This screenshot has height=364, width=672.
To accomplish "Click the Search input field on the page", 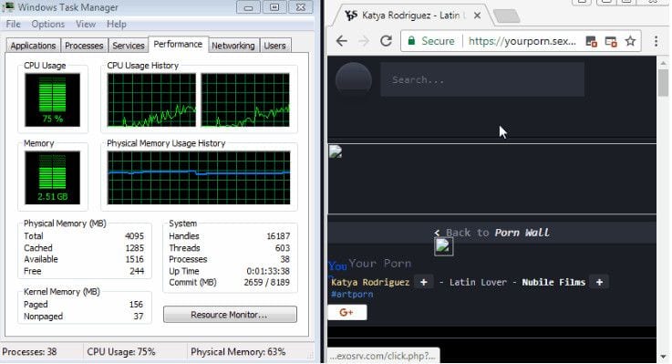I will tap(482, 79).
